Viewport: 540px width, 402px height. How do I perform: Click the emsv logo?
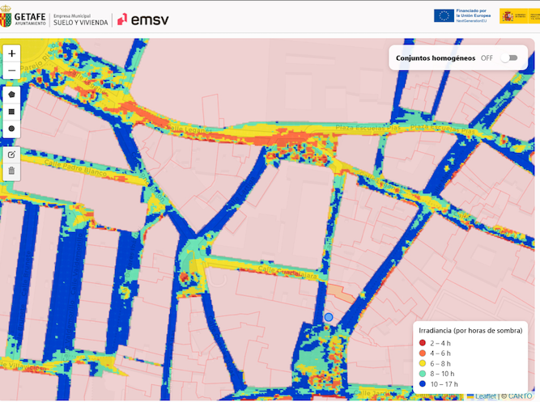143,18
